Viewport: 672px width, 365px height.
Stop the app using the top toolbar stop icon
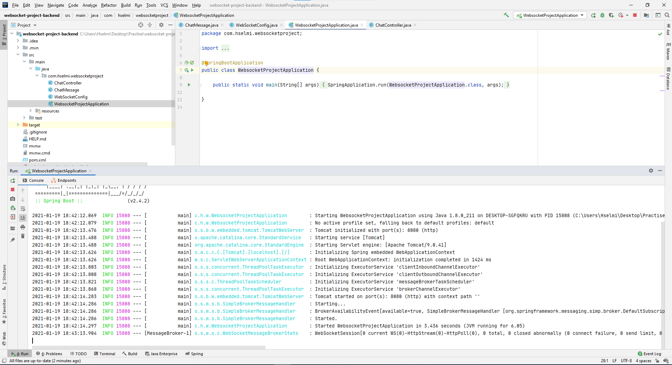[635, 15]
